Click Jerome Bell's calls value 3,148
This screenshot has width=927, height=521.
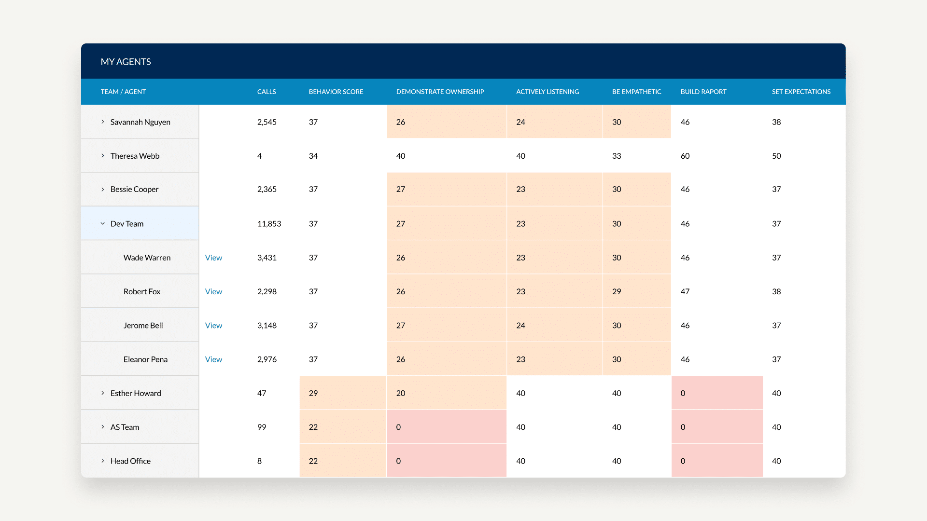pyautogui.click(x=267, y=326)
